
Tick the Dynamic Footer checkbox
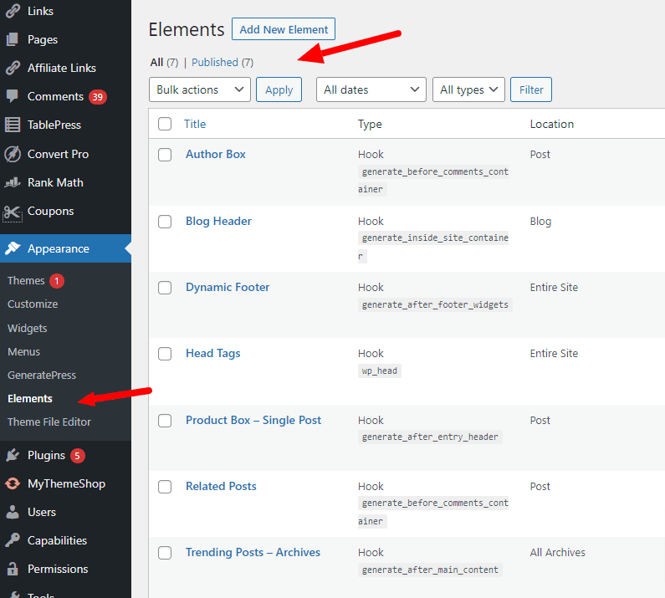(165, 288)
